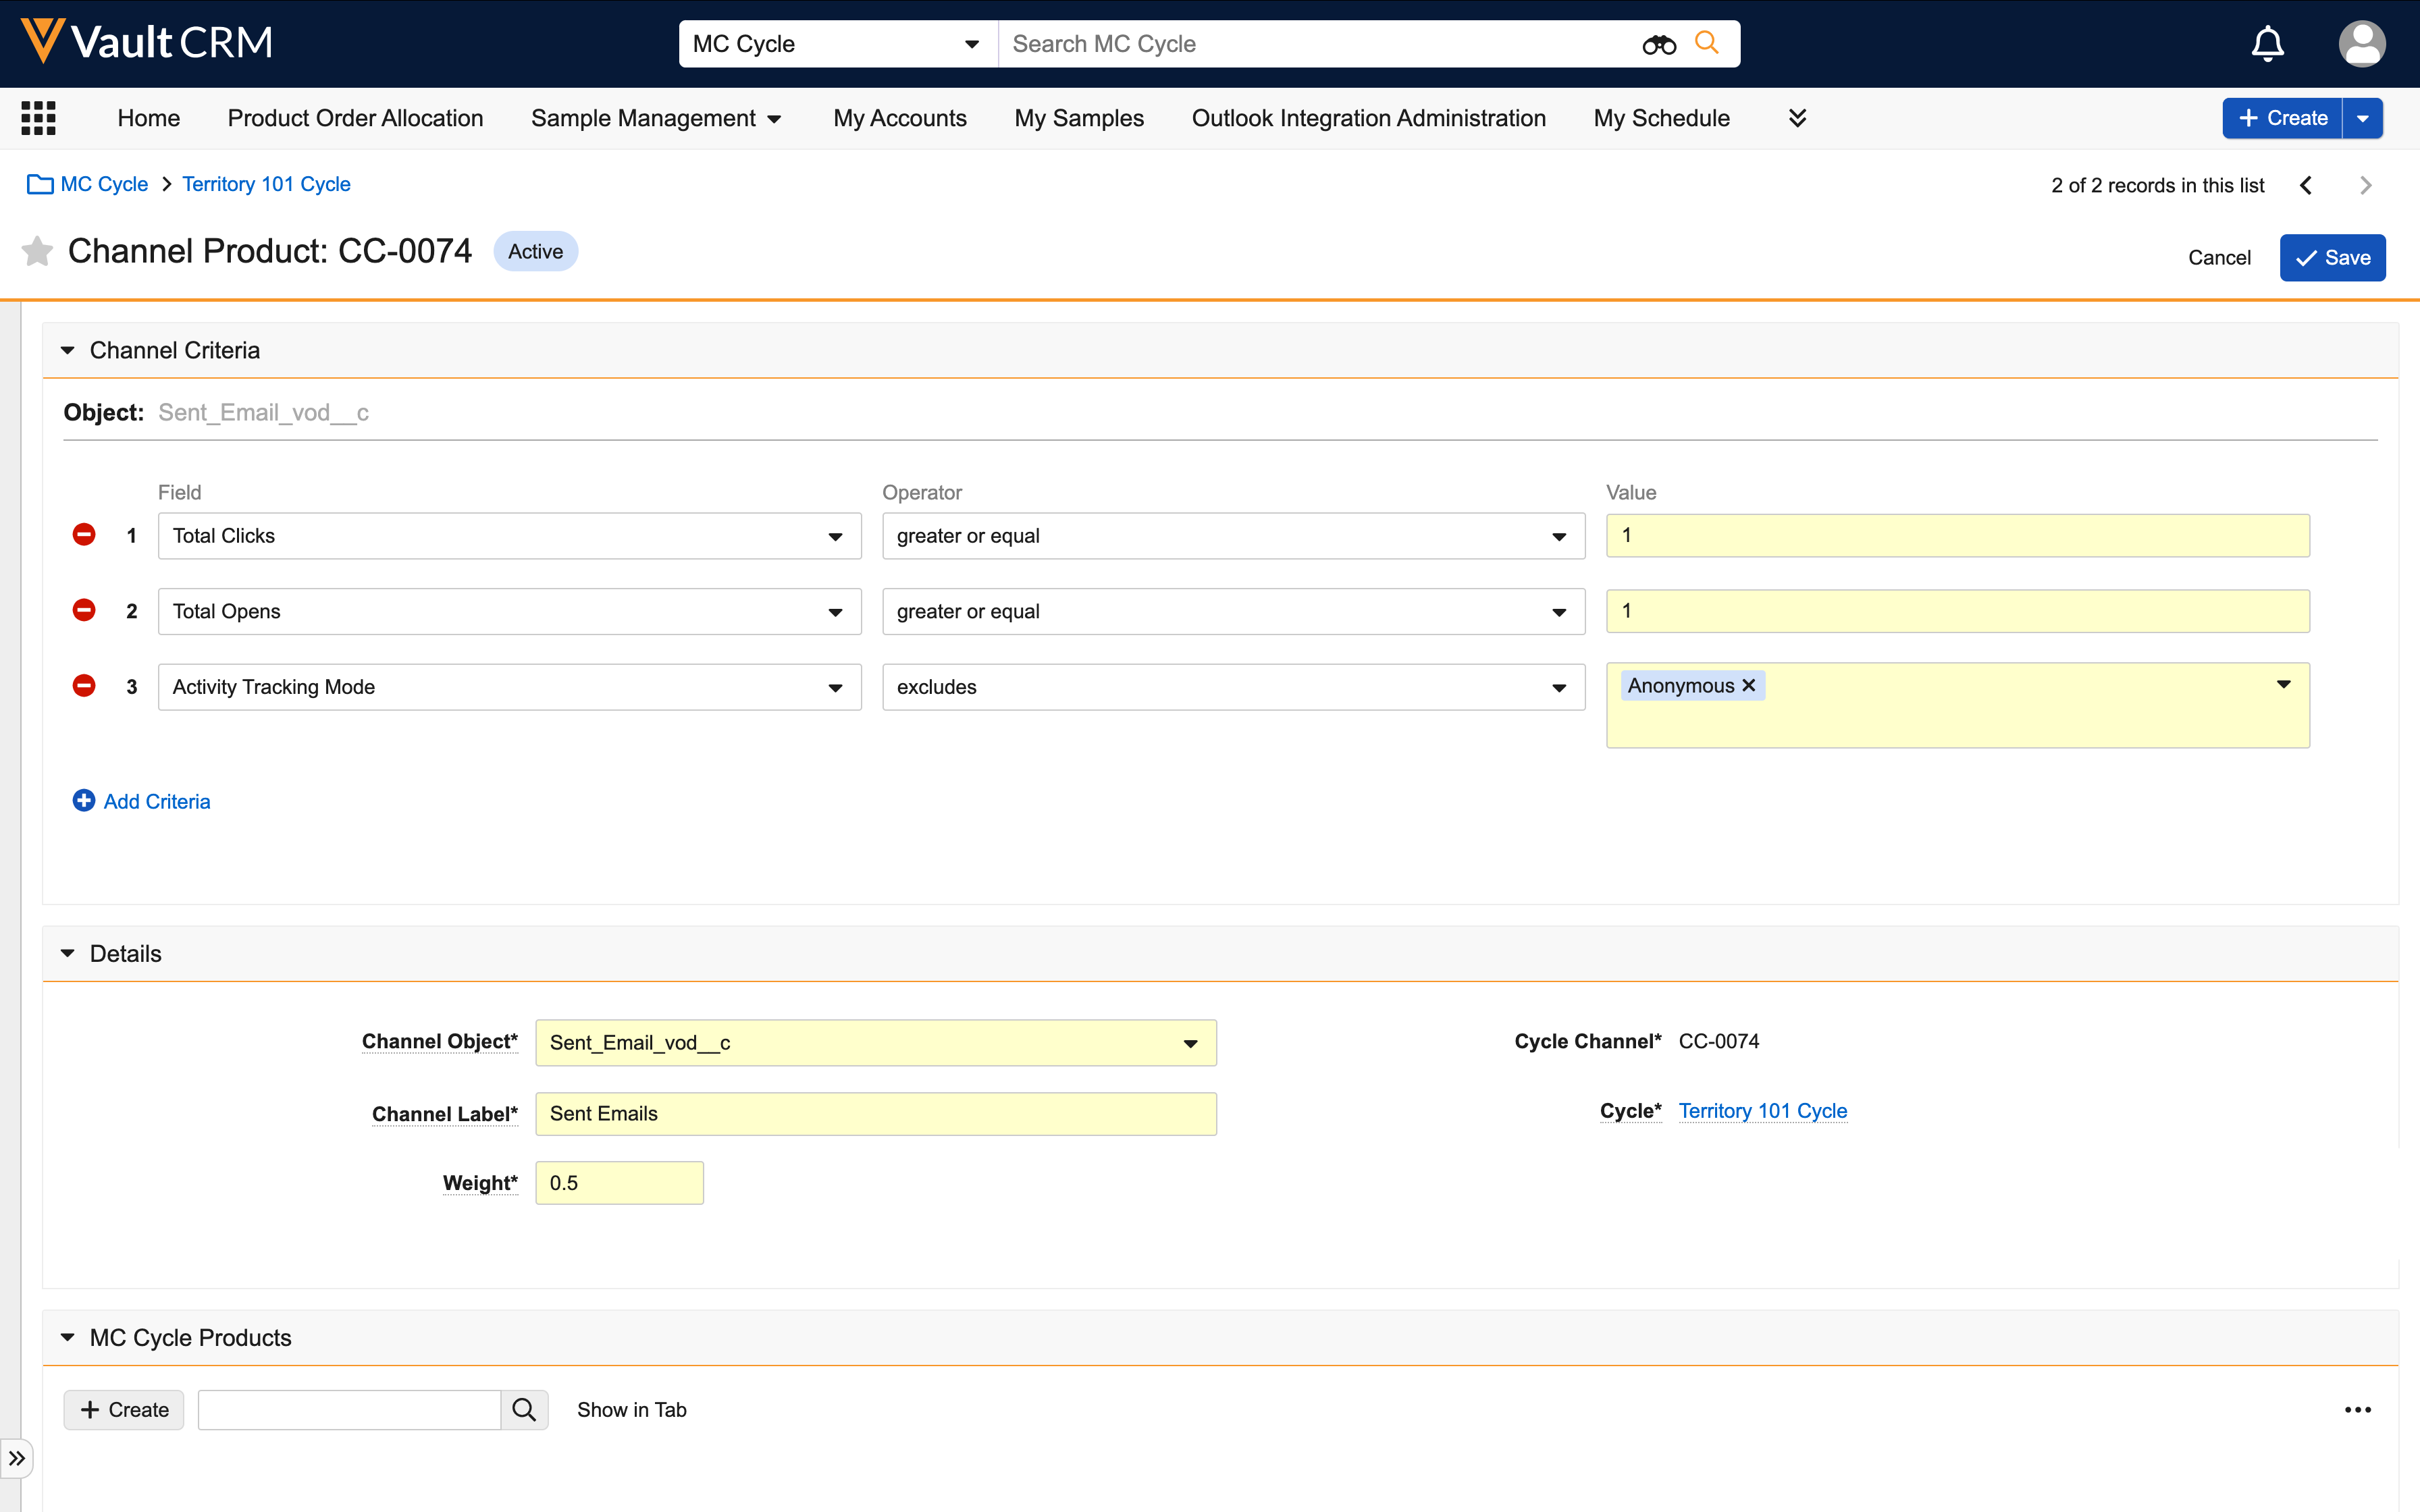The height and width of the screenshot is (1512, 2420).
Task: Open the Sample Management menu
Action: tap(655, 118)
